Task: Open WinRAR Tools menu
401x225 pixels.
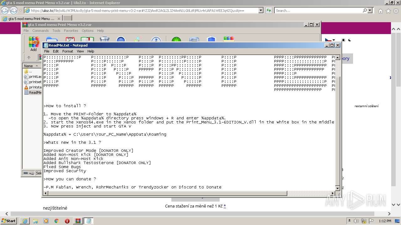Action: pyautogui.click(x=56, y=31)
